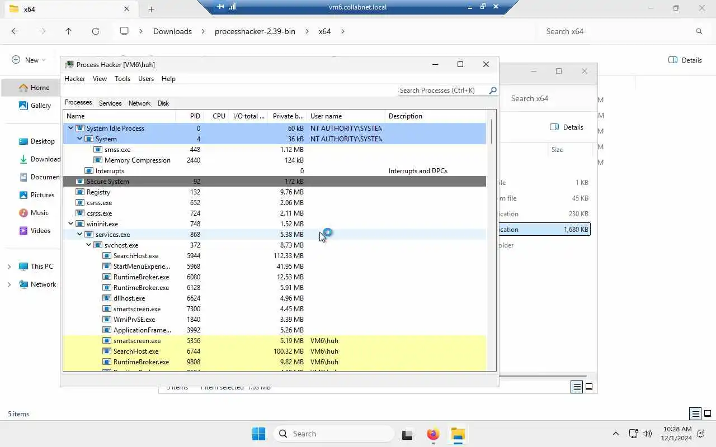
Task: Select the smss.exe process icon
Action: (x=98, y=150)
